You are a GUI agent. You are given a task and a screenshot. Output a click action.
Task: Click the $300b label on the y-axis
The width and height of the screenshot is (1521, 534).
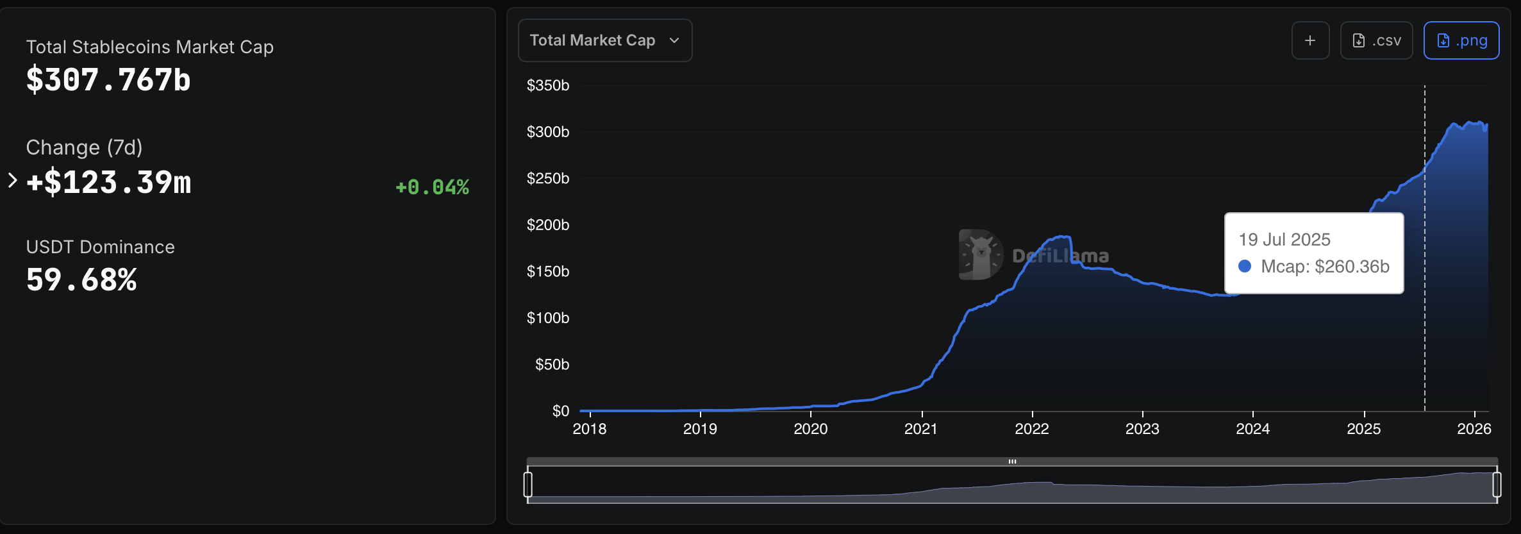point(547,132)
